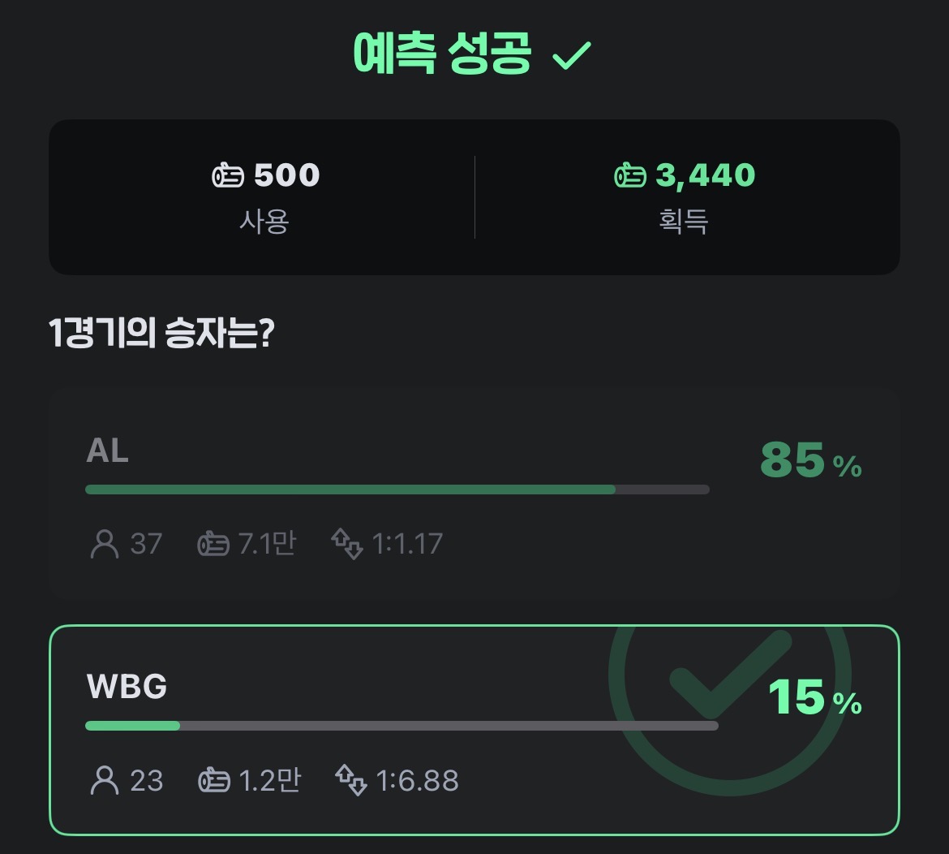Click the 1경기의 승자는? question title

[162, 334]
